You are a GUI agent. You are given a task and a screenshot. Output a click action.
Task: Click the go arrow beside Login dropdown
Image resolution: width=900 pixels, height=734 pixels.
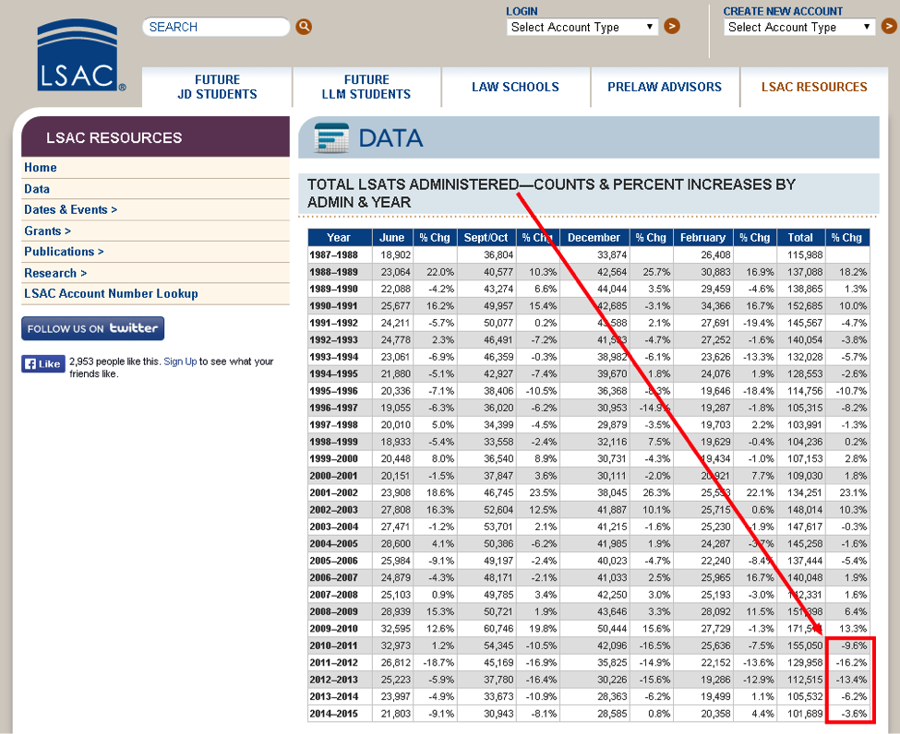672,26
